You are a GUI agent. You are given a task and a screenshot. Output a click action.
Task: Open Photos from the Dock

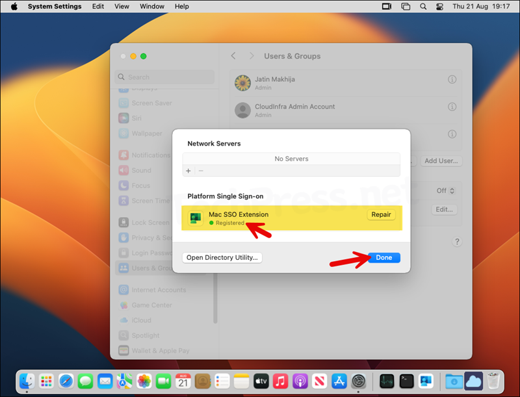(x=144, y=381)
